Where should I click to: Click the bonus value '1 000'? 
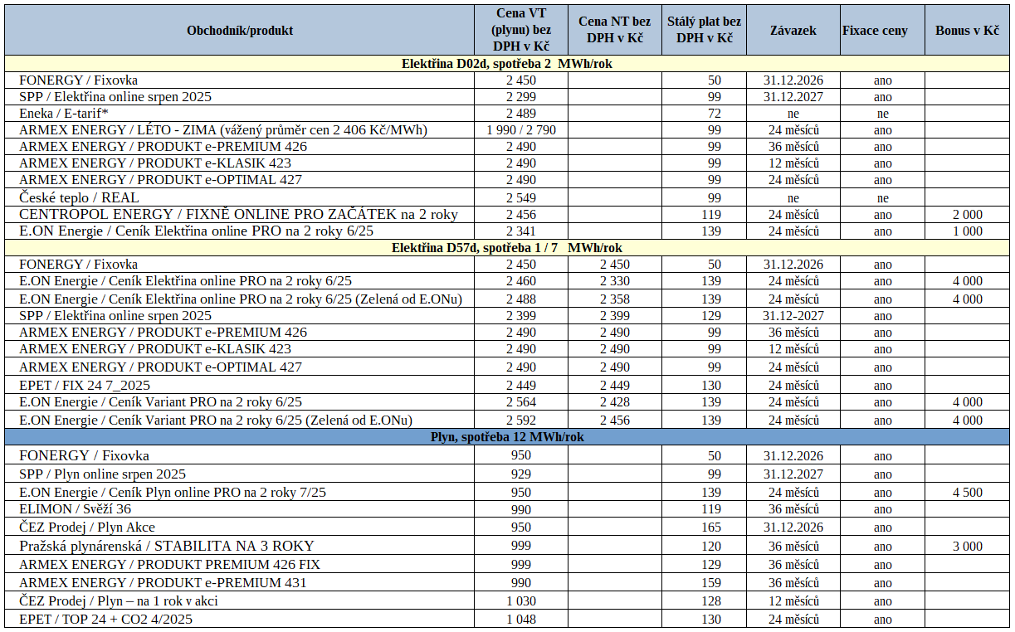click(x=967, y=231)
